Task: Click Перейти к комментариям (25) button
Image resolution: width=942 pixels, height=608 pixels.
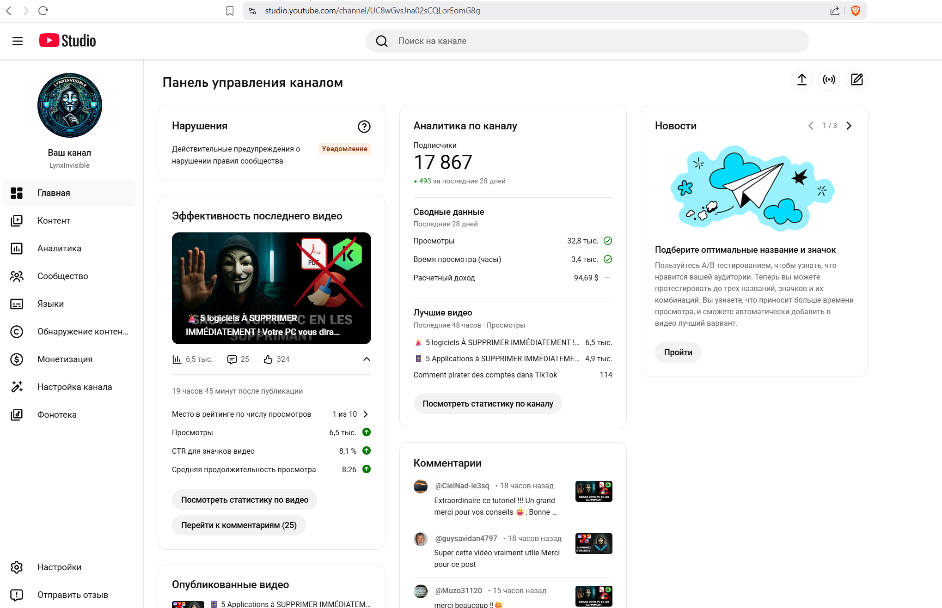Action: (239, 525)
